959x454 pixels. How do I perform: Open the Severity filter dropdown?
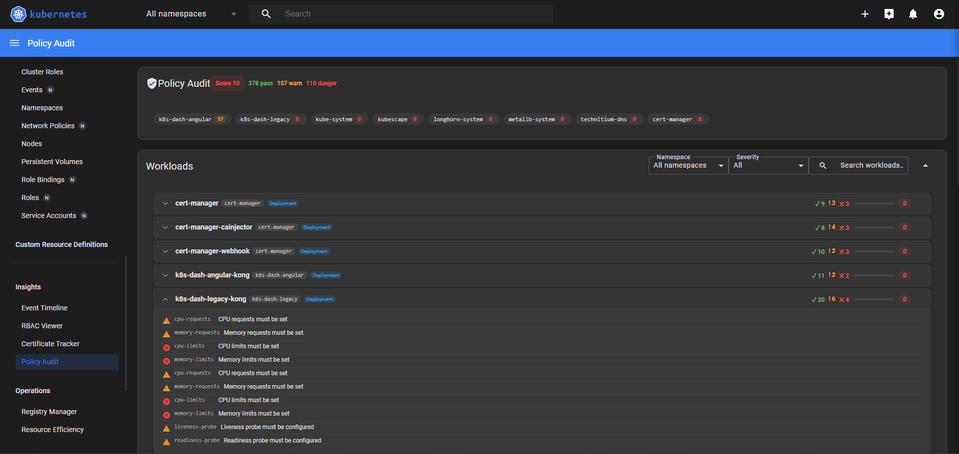768,165
